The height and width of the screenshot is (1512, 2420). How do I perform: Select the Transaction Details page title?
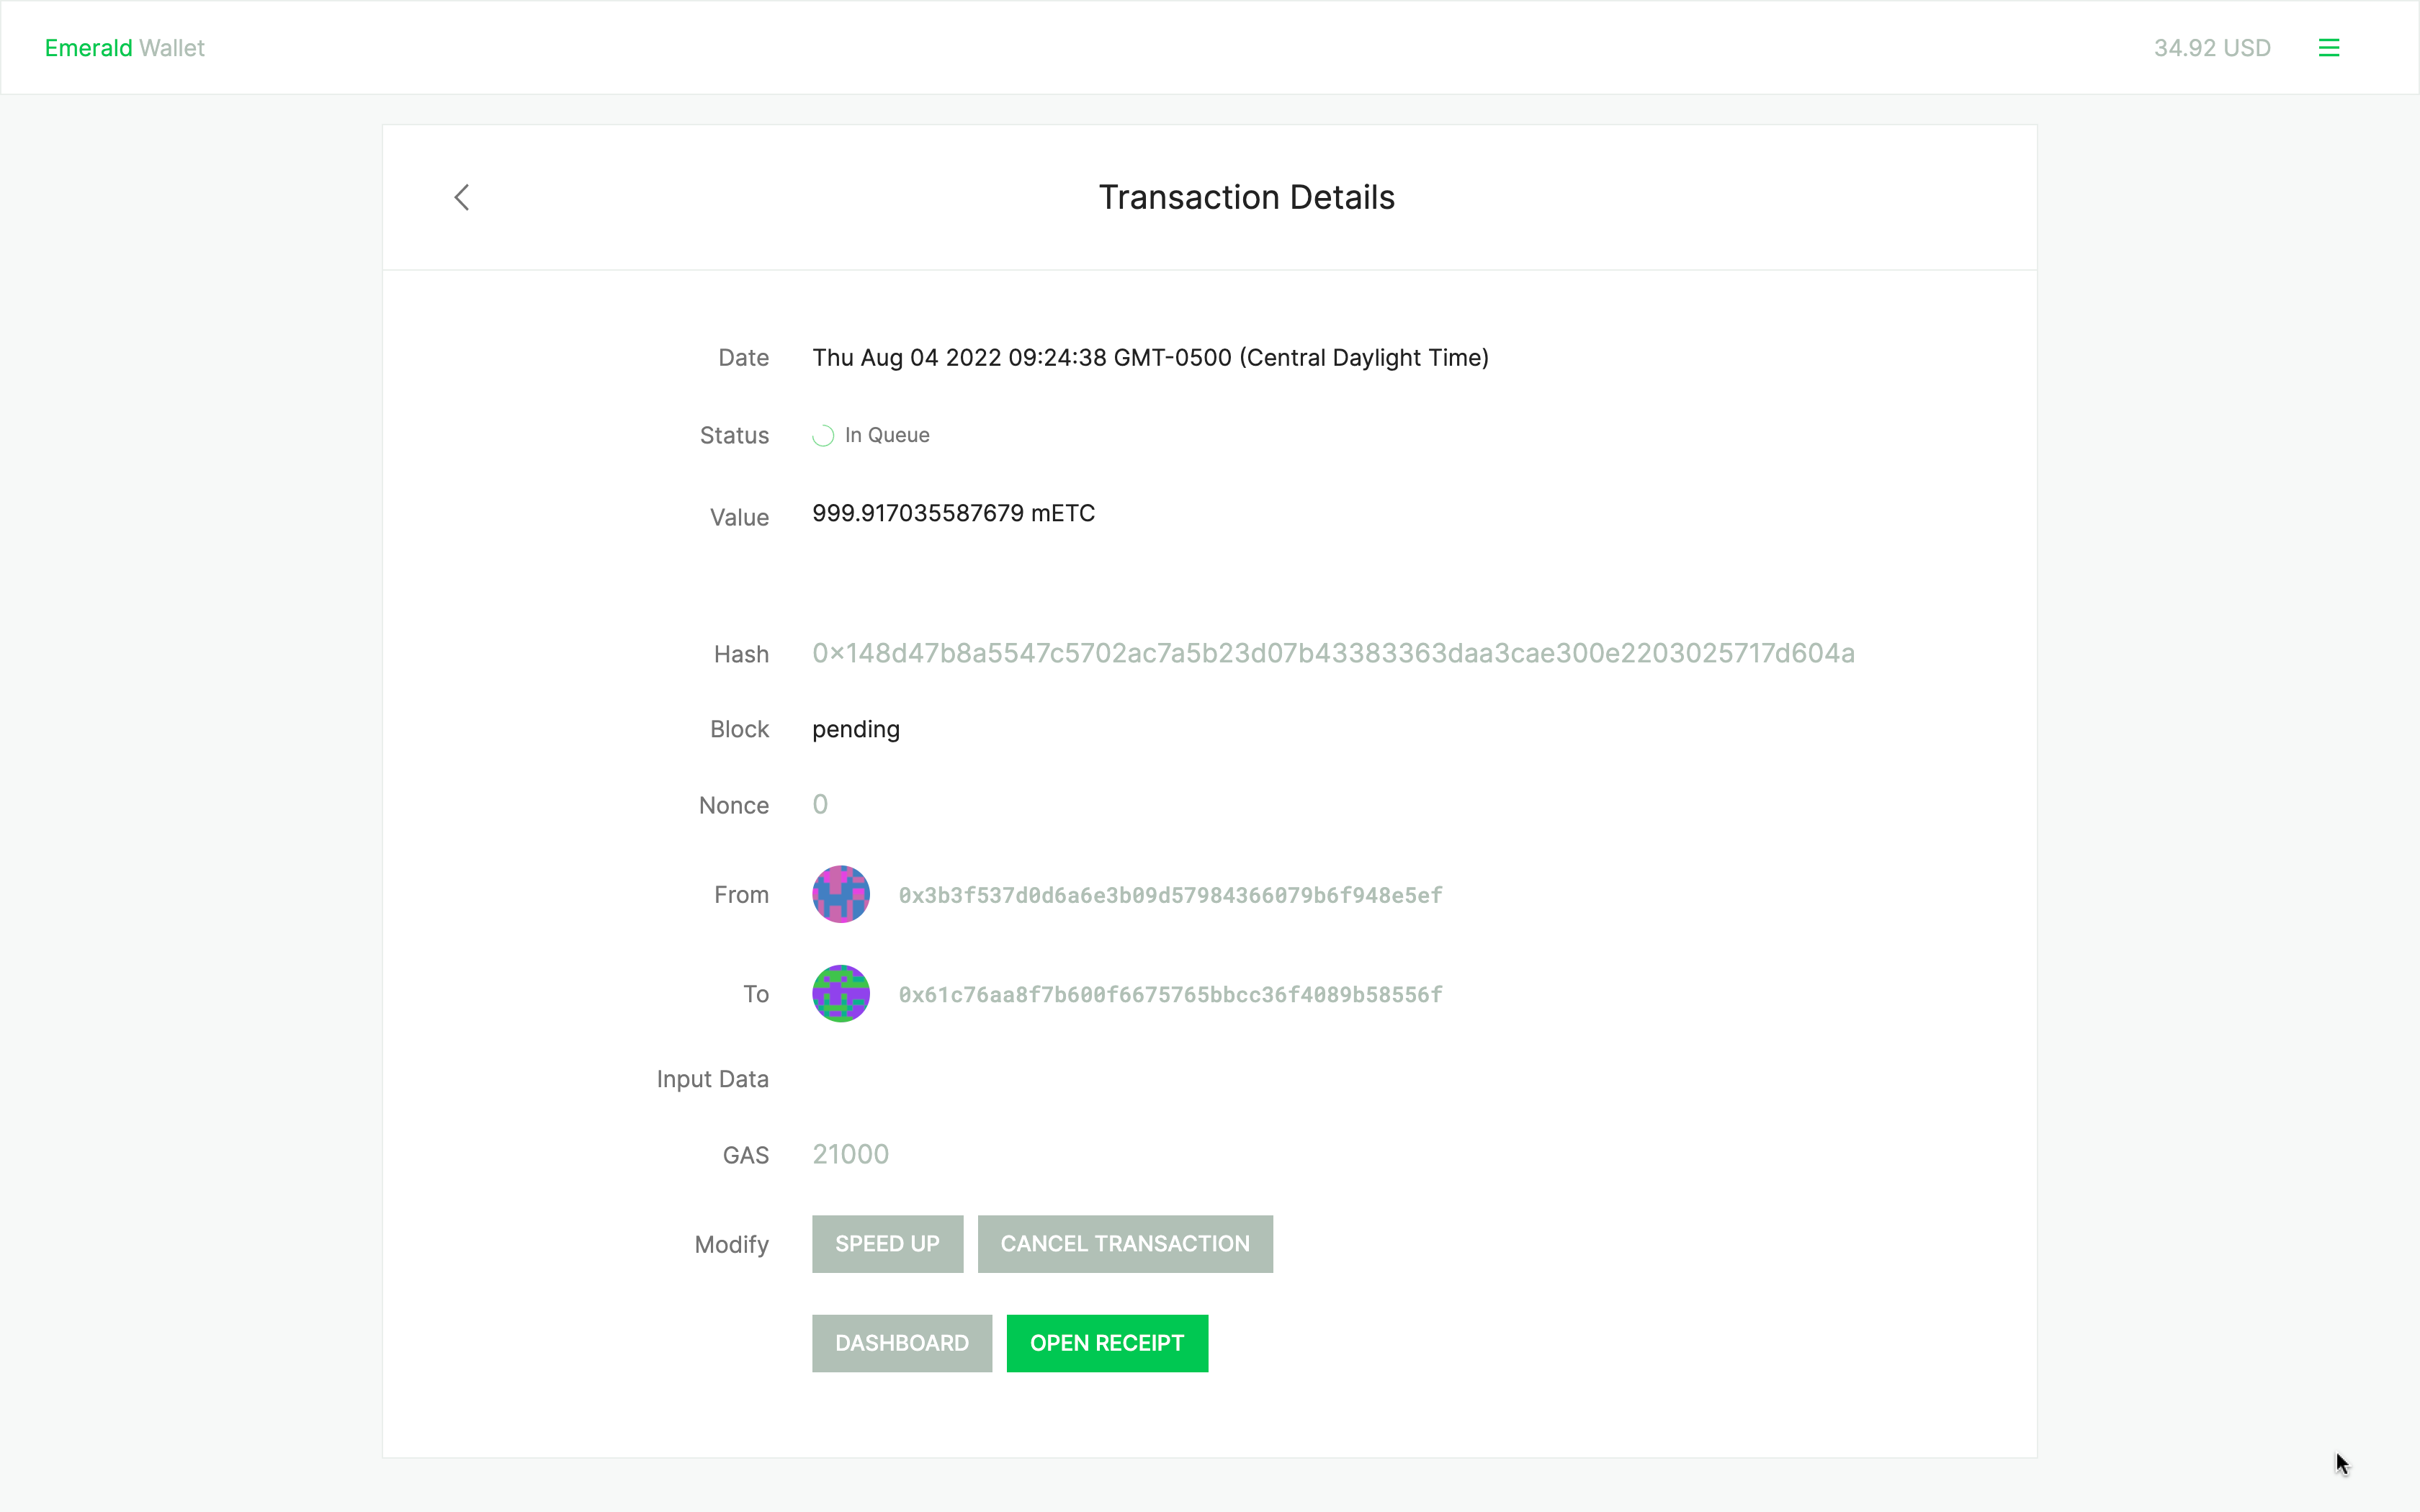click(x=1246, y=197)
